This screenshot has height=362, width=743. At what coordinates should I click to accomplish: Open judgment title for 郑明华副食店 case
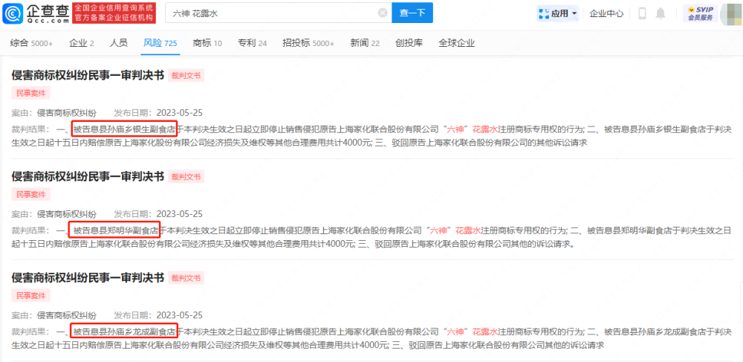click(x=88, y=176)
